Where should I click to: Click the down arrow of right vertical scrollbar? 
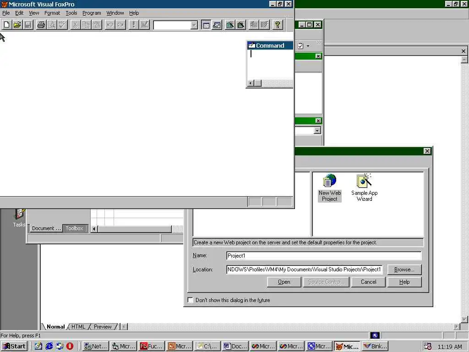(464, 319)
